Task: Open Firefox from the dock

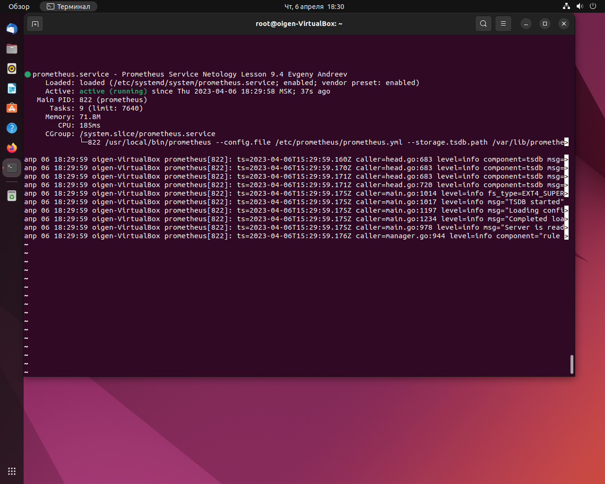Action: pyautogui.click(x=11, y=147)
